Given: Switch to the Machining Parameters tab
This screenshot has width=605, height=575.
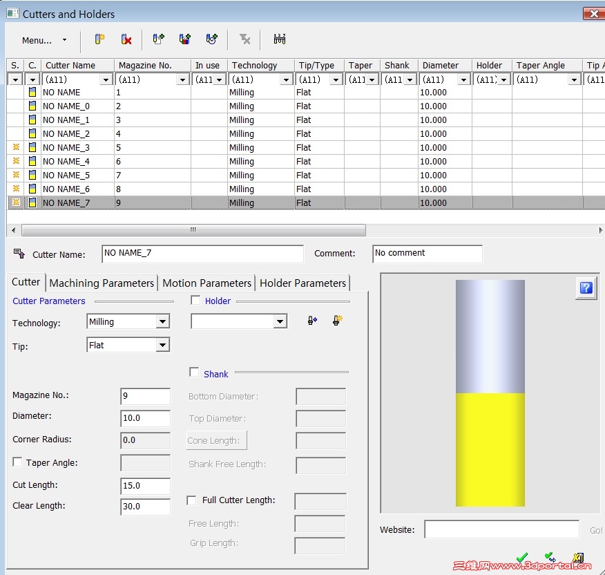Looking at the screenshot, I should coord(102,283).
